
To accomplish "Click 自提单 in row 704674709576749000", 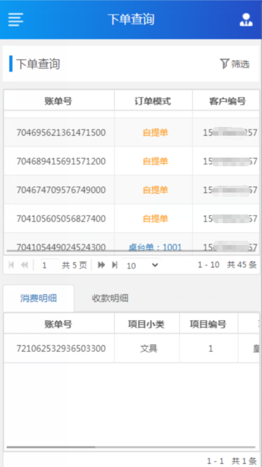I will point(155,190).
